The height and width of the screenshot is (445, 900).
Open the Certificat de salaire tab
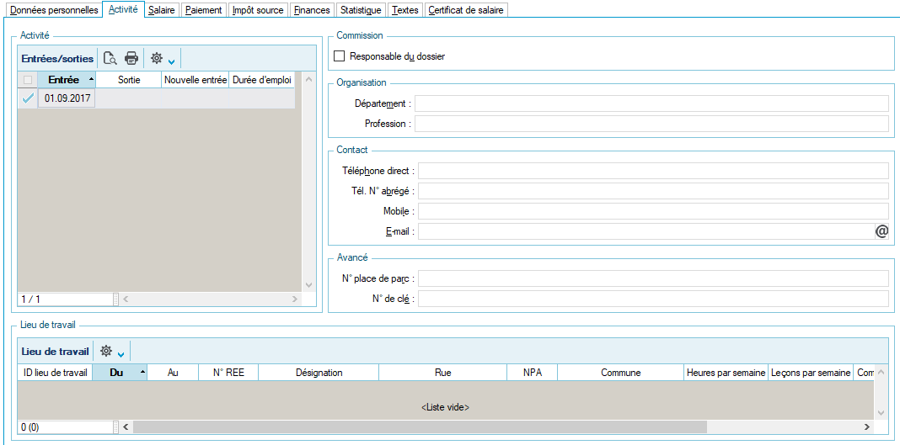tap(467, 10)
